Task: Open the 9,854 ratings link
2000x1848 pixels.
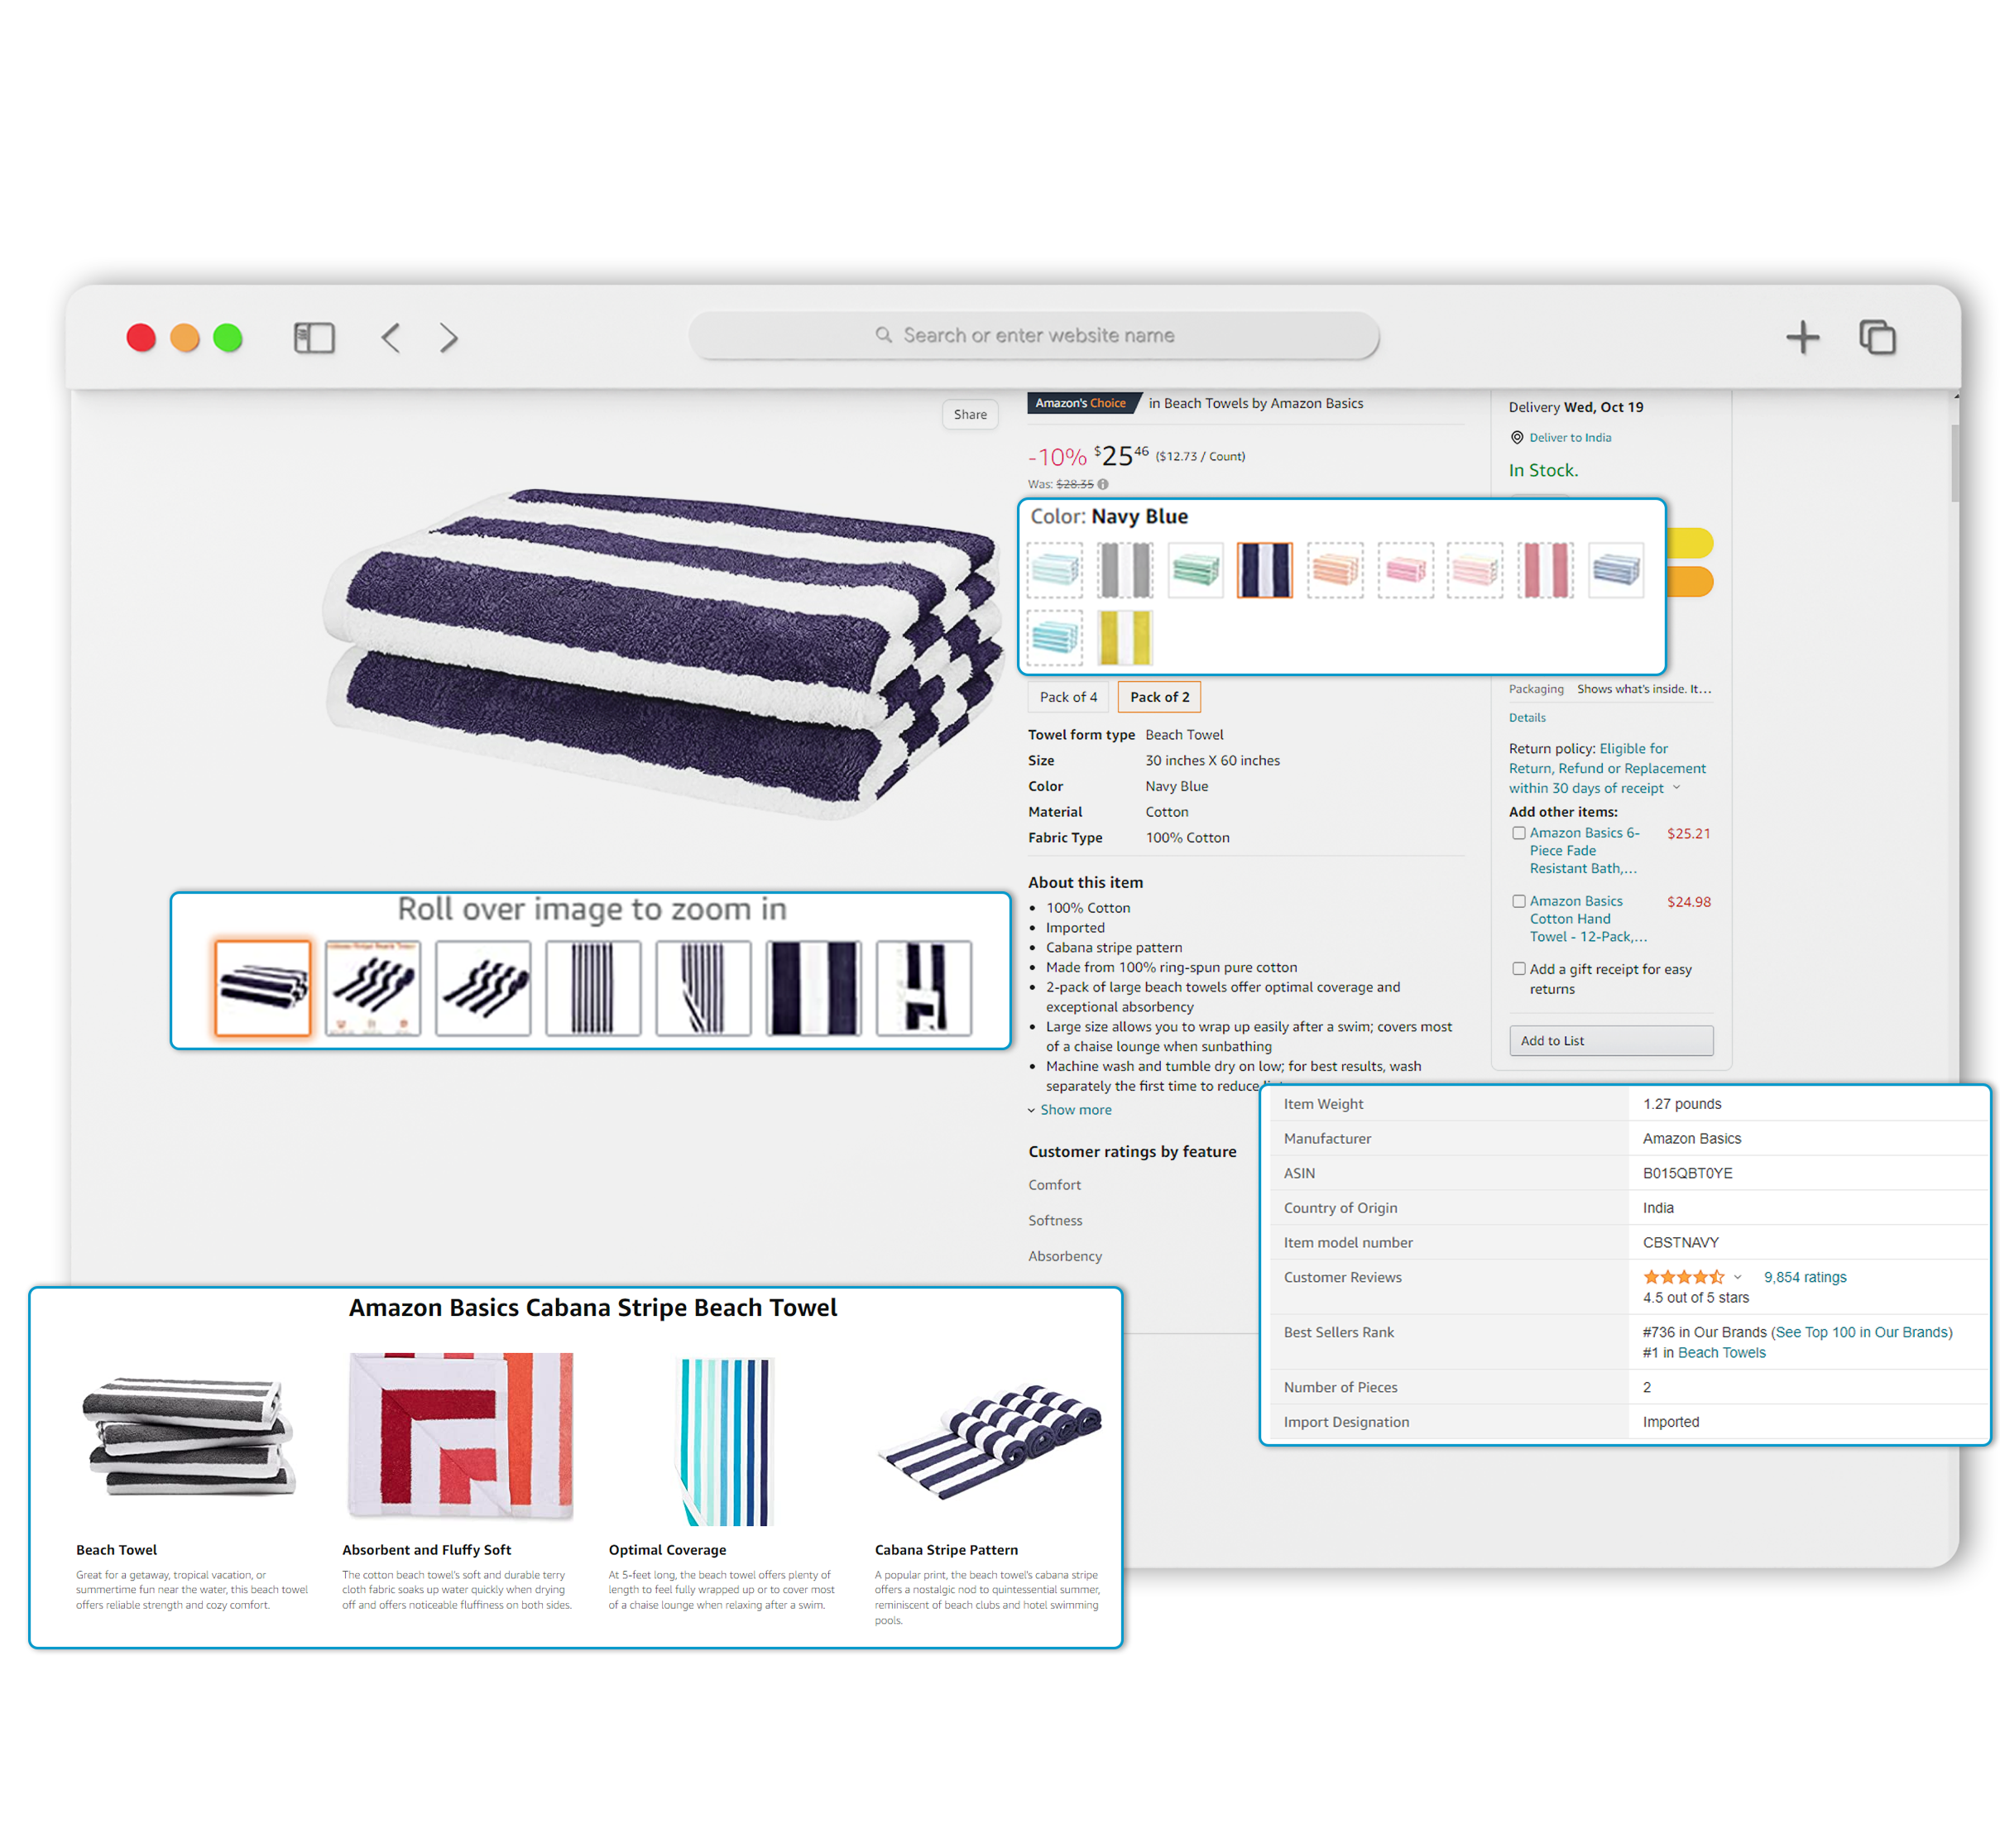Action: coord(1804,1277)
